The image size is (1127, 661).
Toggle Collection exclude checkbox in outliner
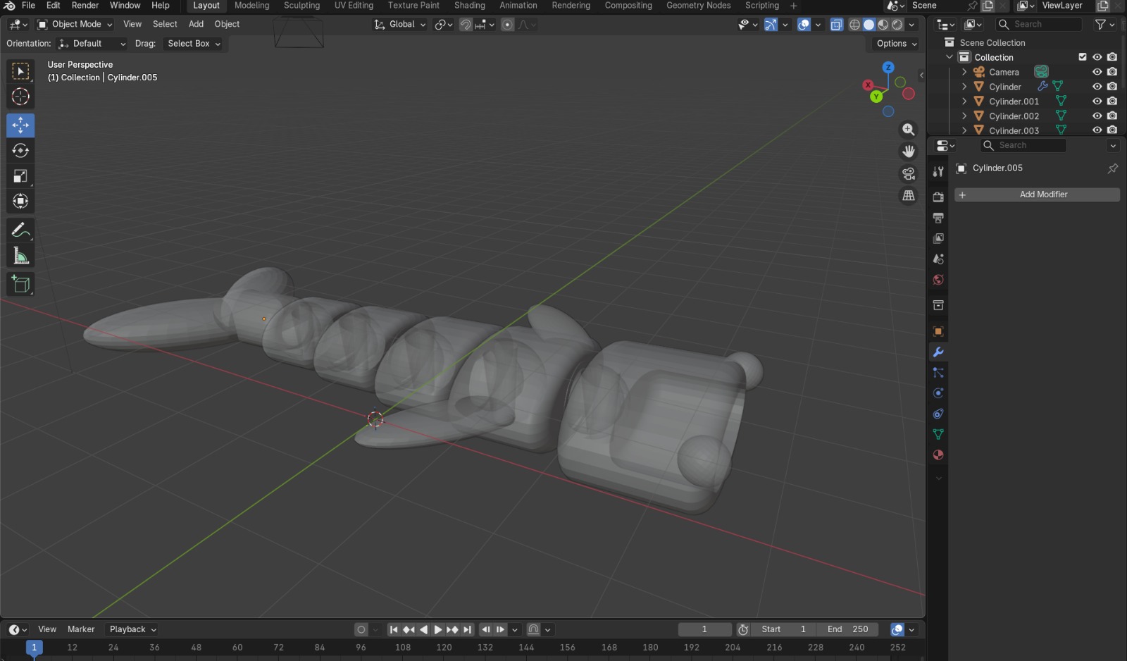(x=1083, y=57)
